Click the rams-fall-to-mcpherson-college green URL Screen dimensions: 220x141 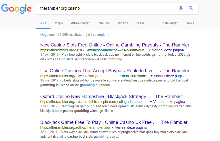[x=94, y=102]
